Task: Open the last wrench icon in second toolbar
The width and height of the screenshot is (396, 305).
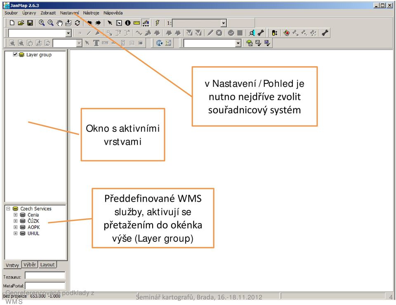Action: tap(325, 33)
